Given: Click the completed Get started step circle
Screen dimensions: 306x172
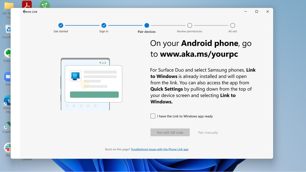Looking at the screenshot, I should click(61, 25).
